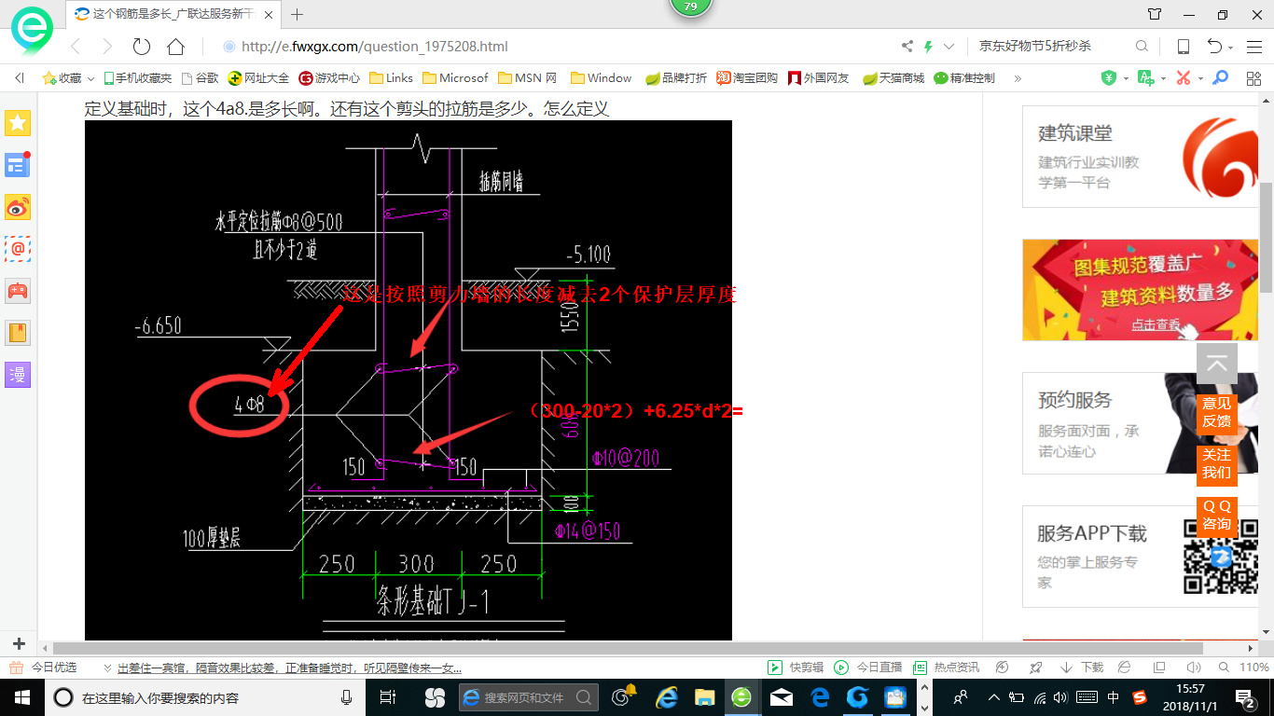
Task: Click the horizontal page scrollbar
Action: tap(628, 649)
